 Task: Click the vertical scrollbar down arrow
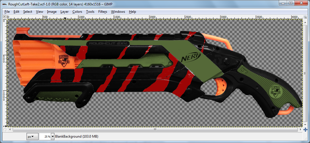[x=305, y=125]
